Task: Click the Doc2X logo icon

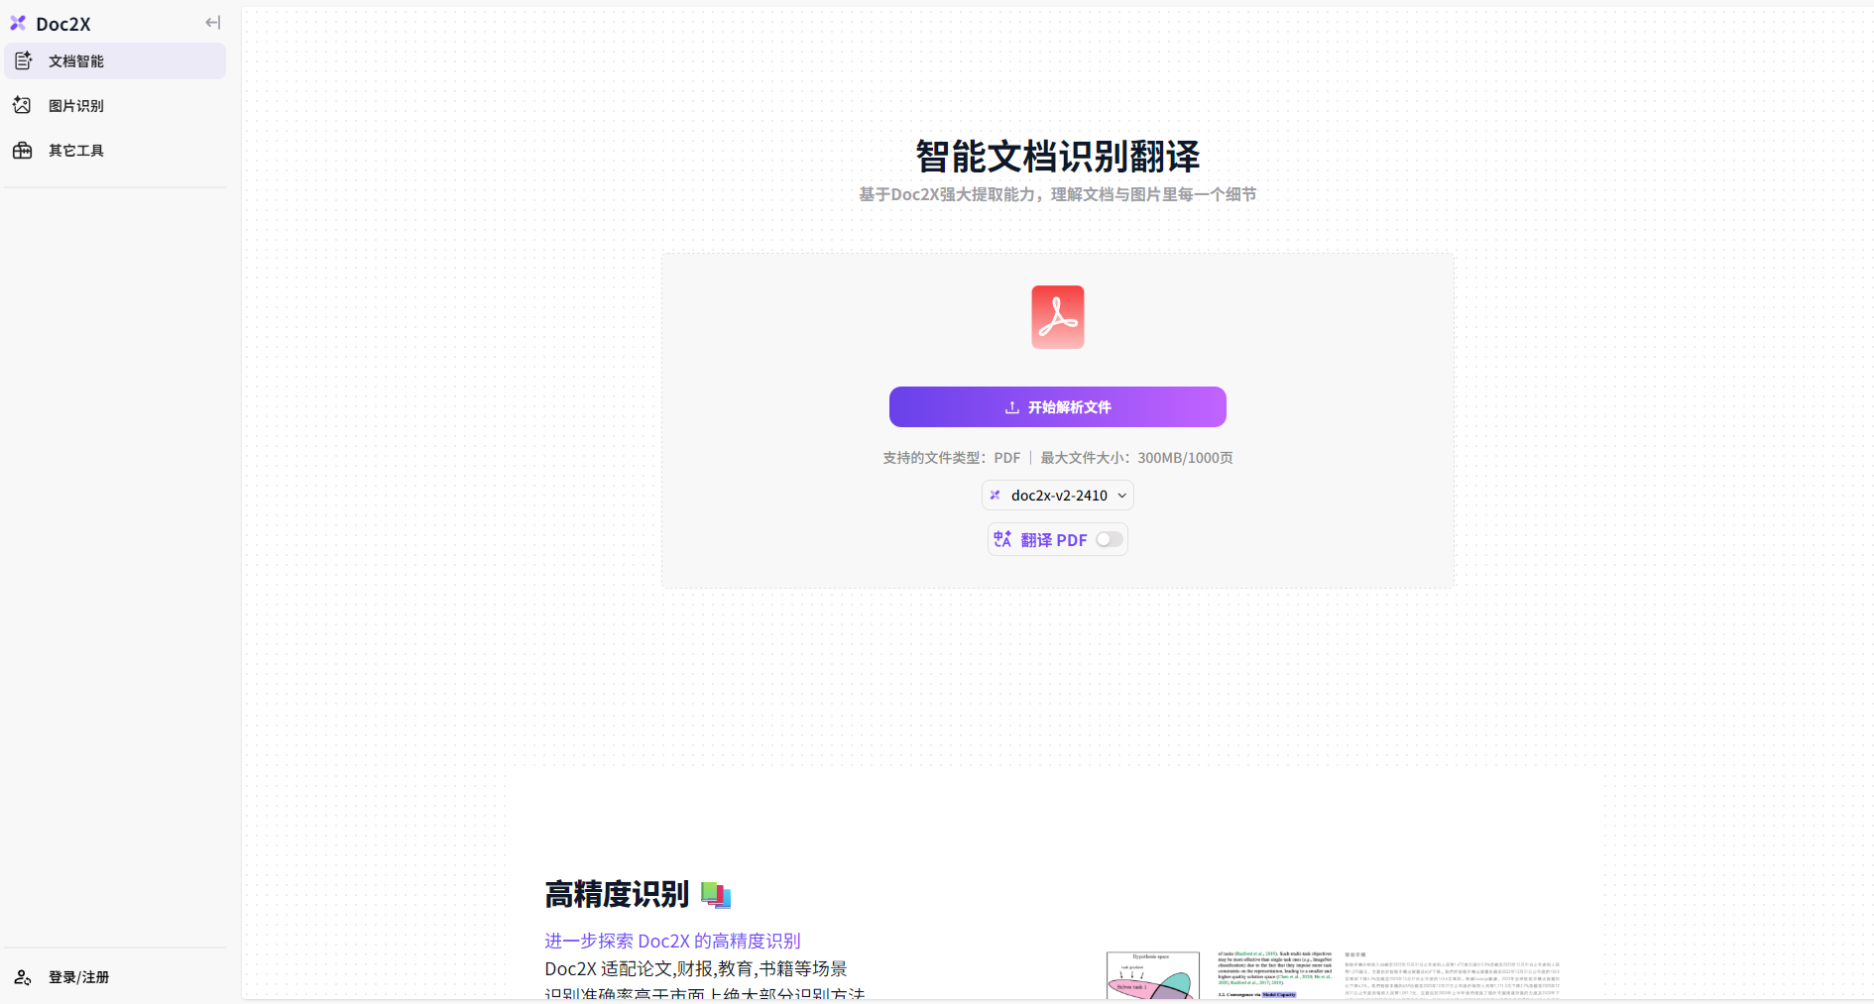Action: [x=18, y=23]
